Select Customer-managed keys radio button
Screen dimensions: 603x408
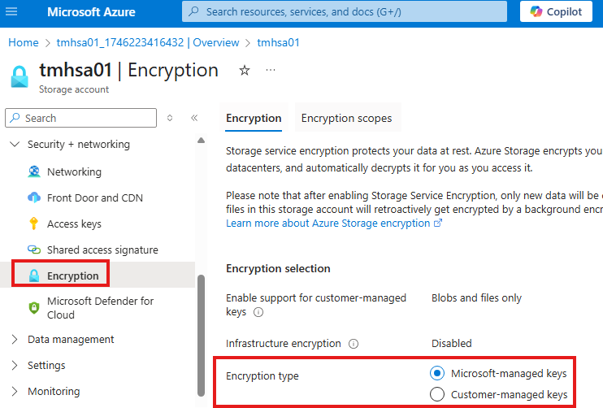pos(437,395)
